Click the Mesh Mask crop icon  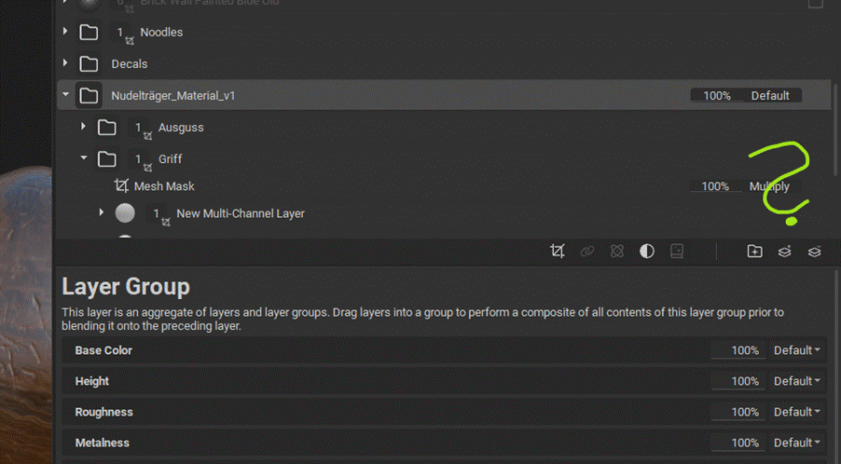(121, 186)
